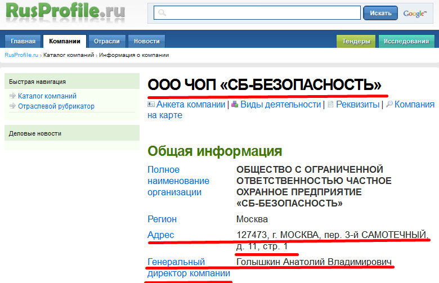Screen dimensions: 439x283
Task: Open Отраслевой рубрикатор sidebar link
Action: 56,106
